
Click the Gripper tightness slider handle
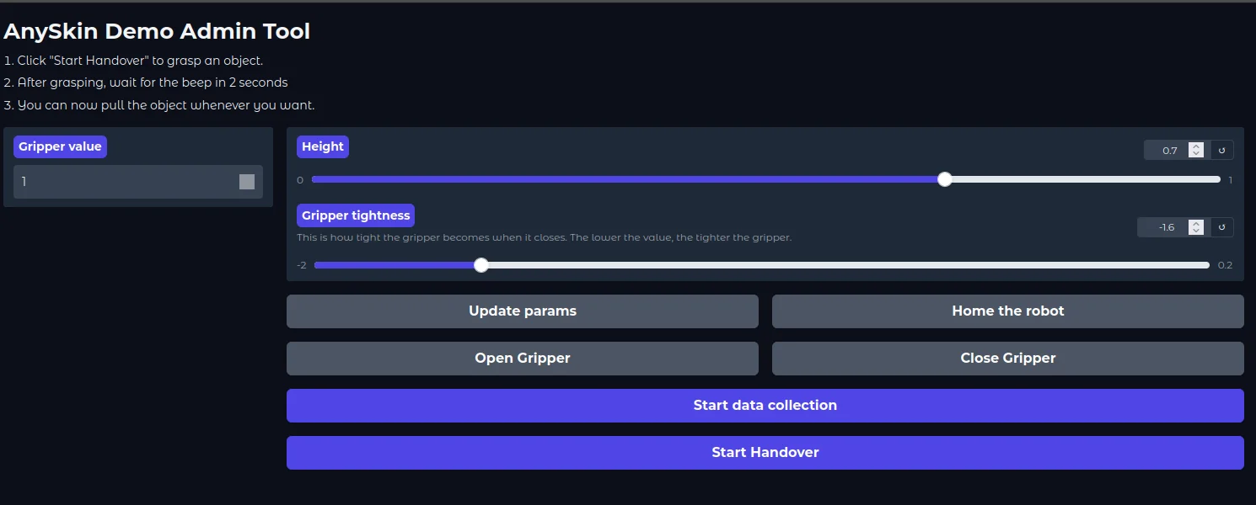pos(481,265)
